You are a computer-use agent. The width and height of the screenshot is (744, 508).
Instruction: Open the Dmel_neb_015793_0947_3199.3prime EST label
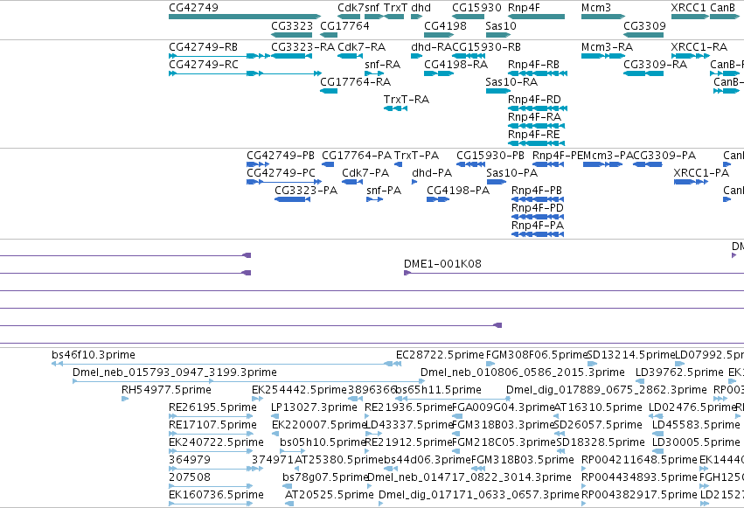pyautogui.click(x=175, y=372)
